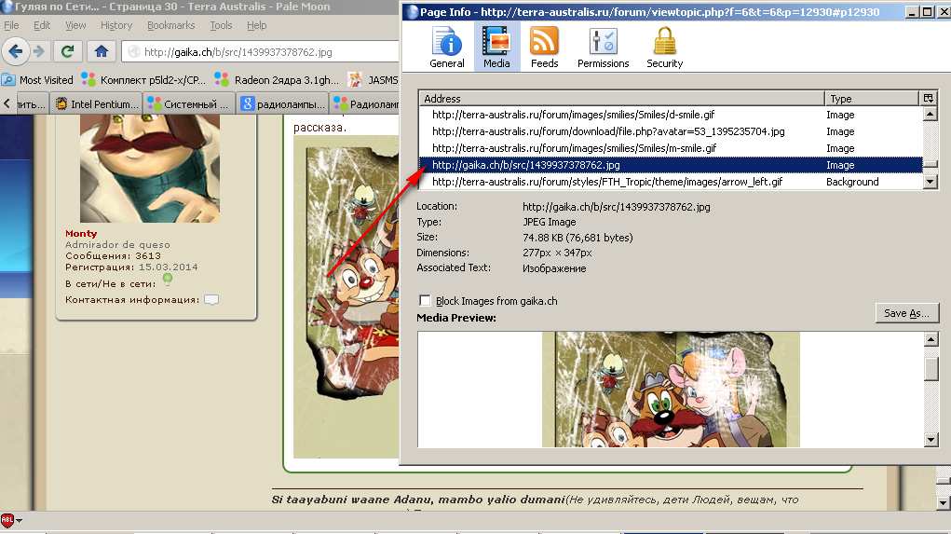
Task: Click the browser address bar URL
Action: pyautogui.click(x=238, y=52)
